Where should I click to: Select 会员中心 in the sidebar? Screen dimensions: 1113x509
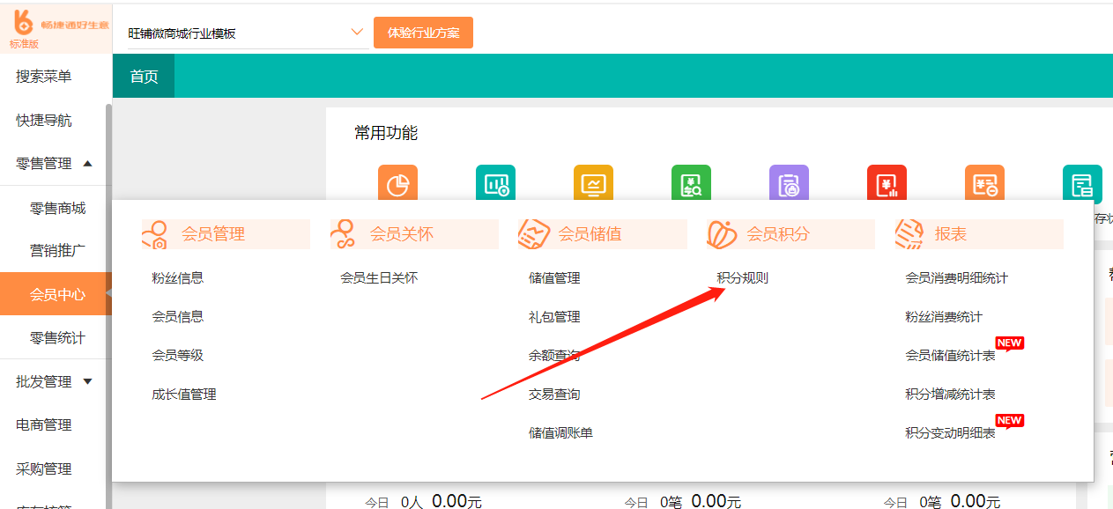[57, 294]
